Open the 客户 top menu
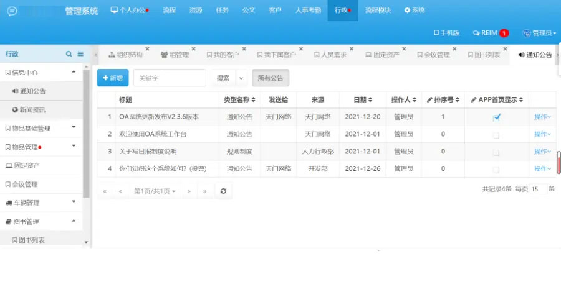This screenshot has height=297, width=561. (275, 11)
